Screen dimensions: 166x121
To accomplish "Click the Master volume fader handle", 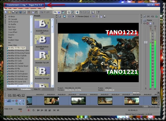I will 146,42.
